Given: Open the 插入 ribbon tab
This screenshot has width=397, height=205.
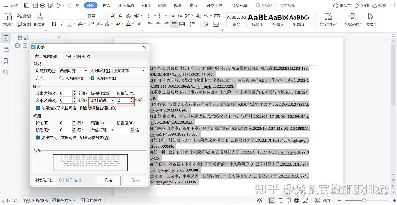Looking at the screenshot, I should (x=106, y=5).
